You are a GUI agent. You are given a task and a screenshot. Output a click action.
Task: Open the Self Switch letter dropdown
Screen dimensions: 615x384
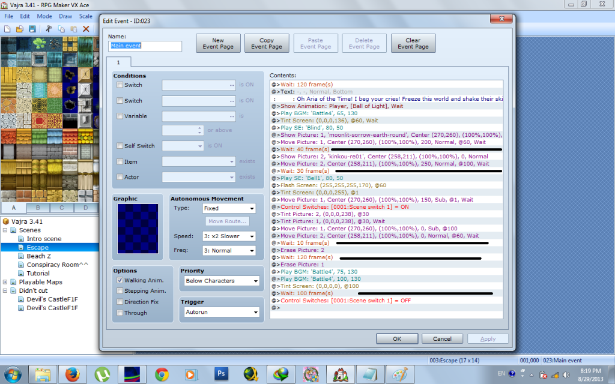(183, 146)
